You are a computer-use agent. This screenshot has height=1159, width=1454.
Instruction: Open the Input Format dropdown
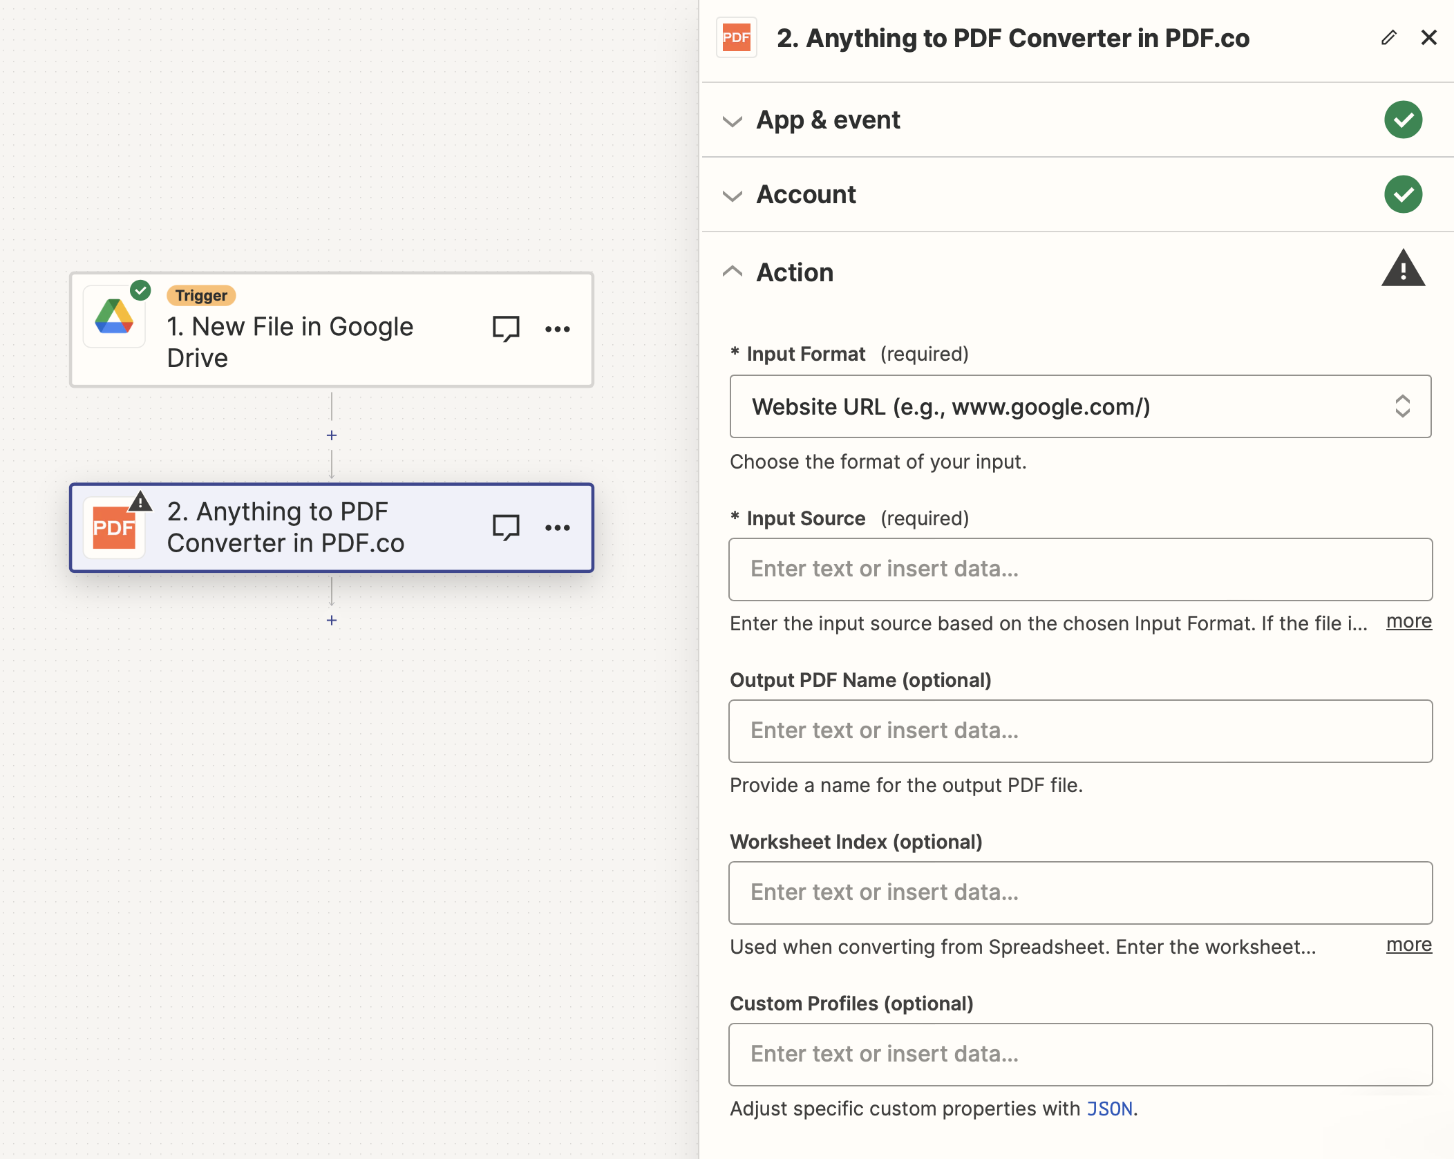click(x=1079, y=407)
